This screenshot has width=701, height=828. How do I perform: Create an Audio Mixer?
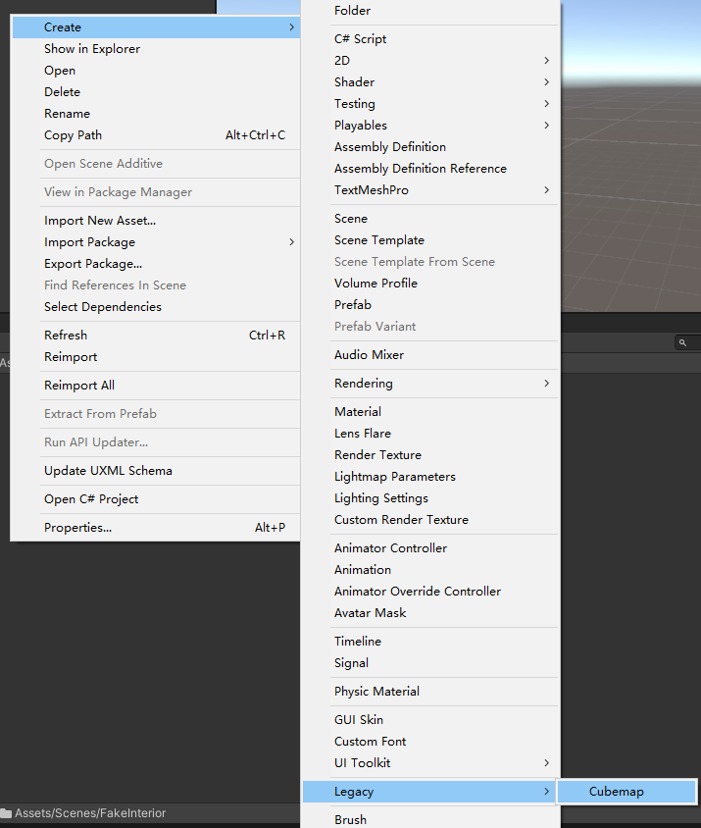(430, 355)
